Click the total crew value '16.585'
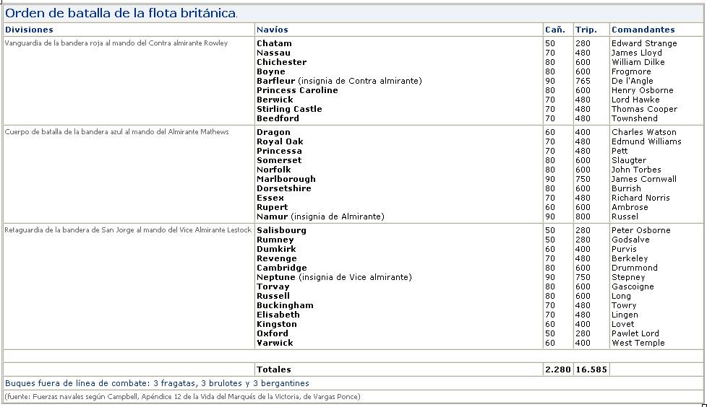707x407 pixels. [591, 369]
